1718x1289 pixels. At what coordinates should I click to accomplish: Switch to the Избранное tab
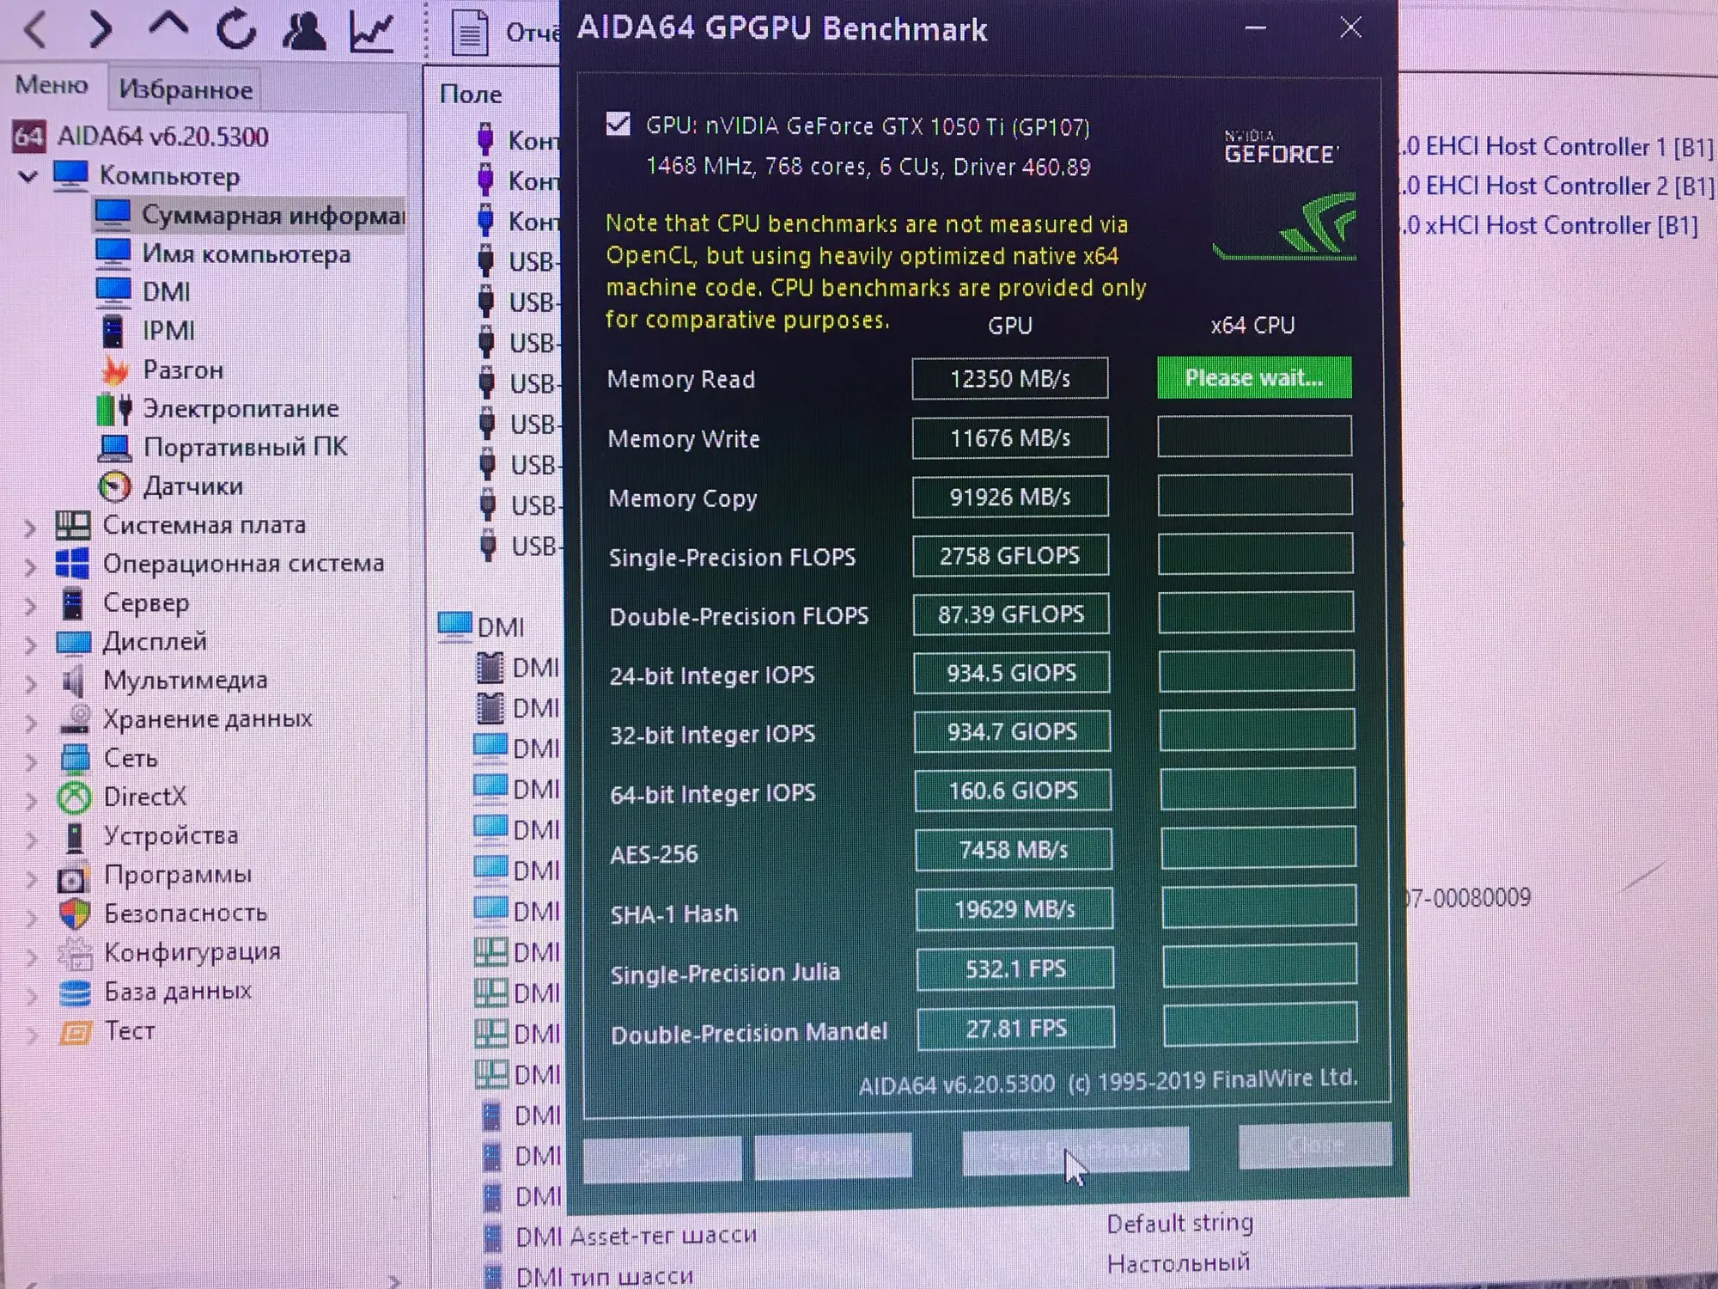click(186, 89)
